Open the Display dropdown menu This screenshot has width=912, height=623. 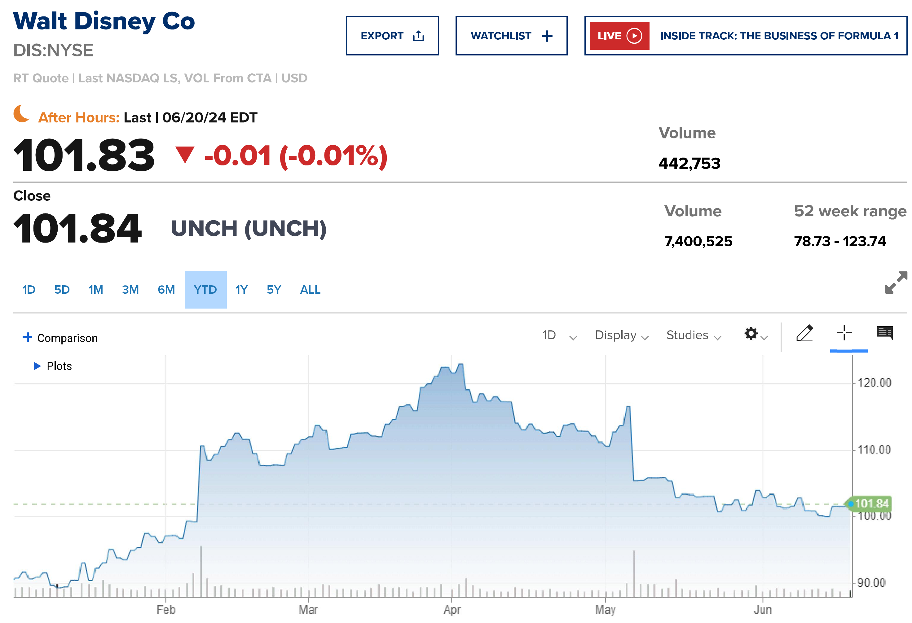click(621, 336)
